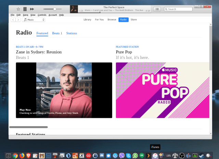The image size is (219, 159).
Task: Skip to the next track
Action: 32,9
